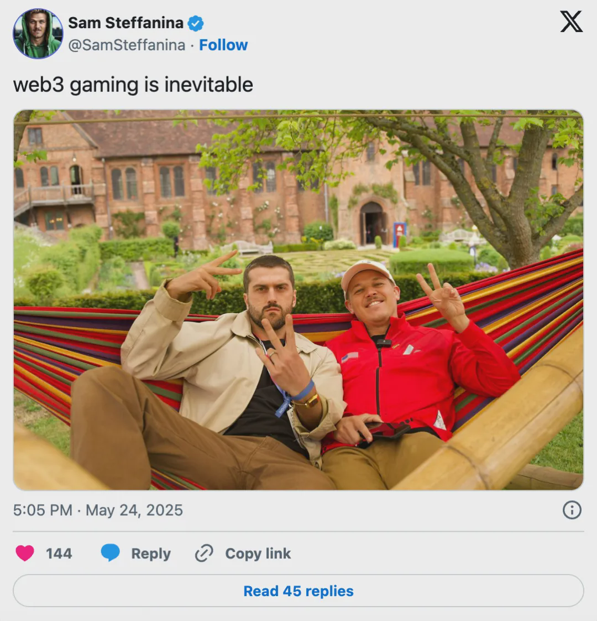Open the @SamSteffanina handle link
Viewport: 597px width, 621px height.
coord(127,45)
